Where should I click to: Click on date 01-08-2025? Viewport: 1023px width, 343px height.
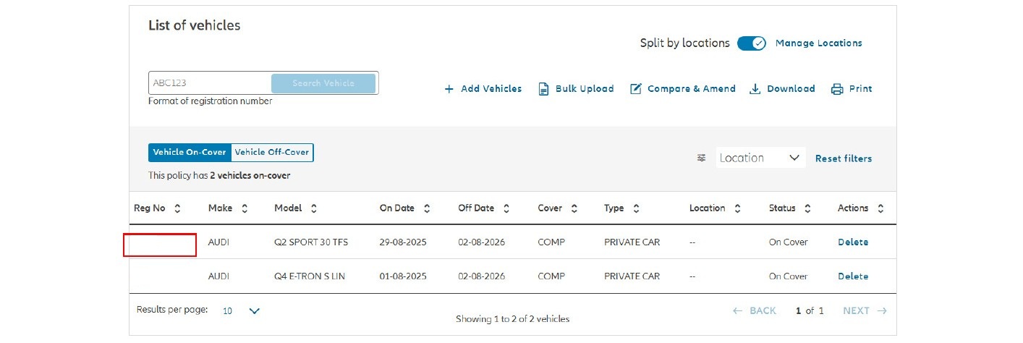[403, 276]
